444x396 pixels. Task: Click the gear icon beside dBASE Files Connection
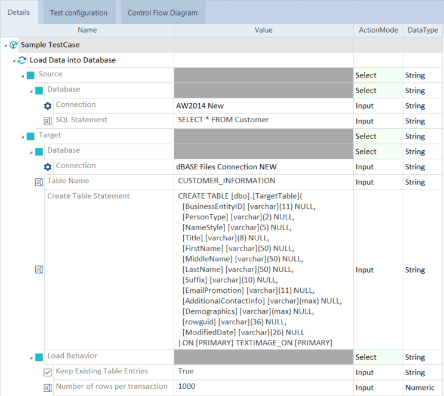pyautogui.click(x=48, y=167)
